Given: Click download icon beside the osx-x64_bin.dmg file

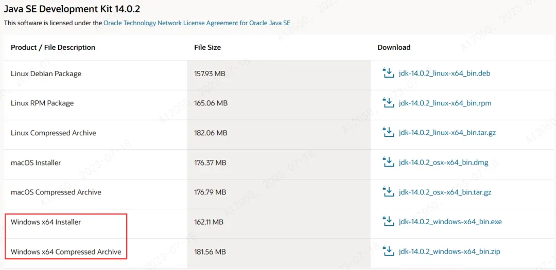Looking at the screenshot, I should coord(388,163).
